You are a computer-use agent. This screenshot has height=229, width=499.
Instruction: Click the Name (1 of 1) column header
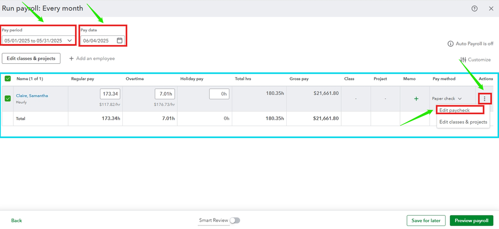pos(29,78)
